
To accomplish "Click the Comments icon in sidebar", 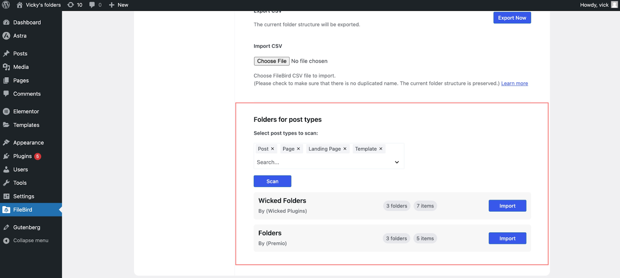I will (6, 94).
